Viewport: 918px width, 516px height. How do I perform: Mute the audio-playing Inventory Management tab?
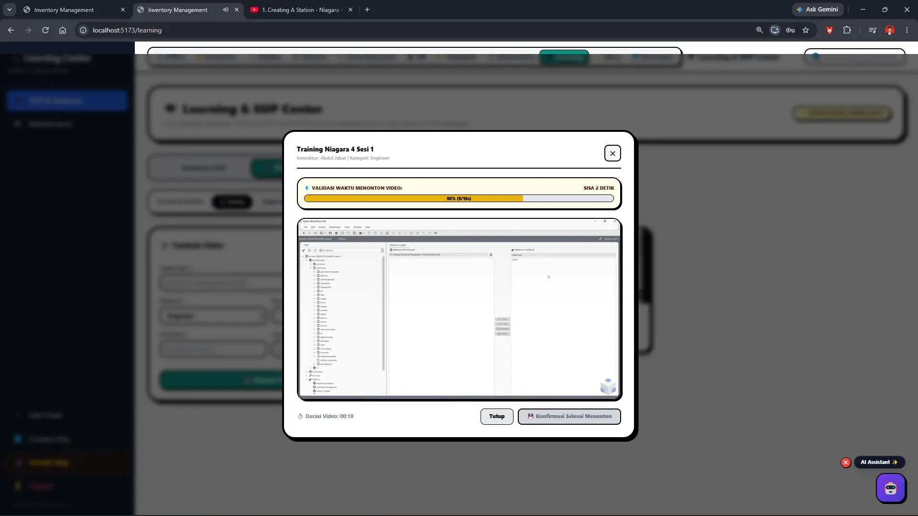click(x=225, y=10)
